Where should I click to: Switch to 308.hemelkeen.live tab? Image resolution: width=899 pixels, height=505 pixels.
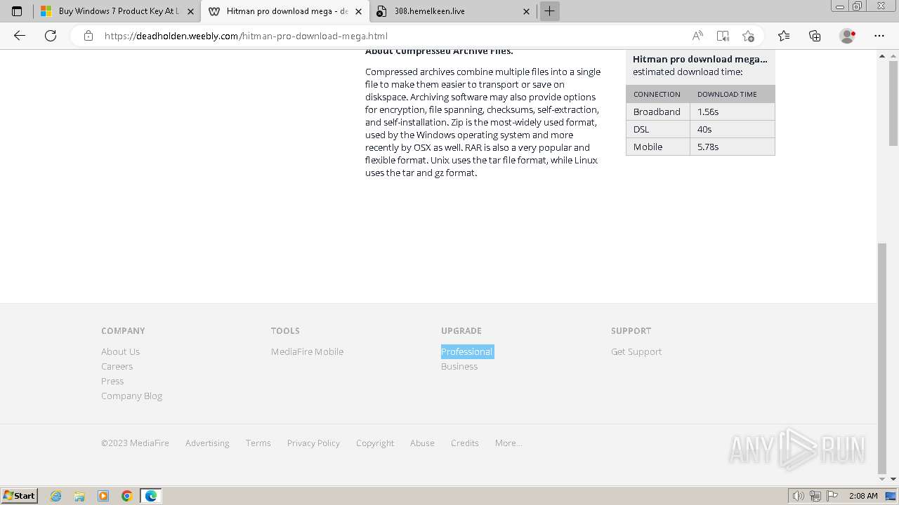point(454,11)
